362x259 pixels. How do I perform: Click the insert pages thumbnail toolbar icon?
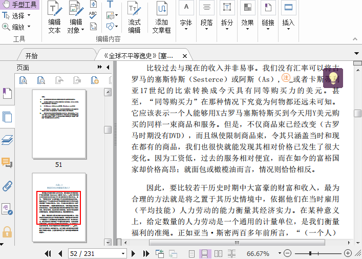pyautogui.click(x=95, y=80)
